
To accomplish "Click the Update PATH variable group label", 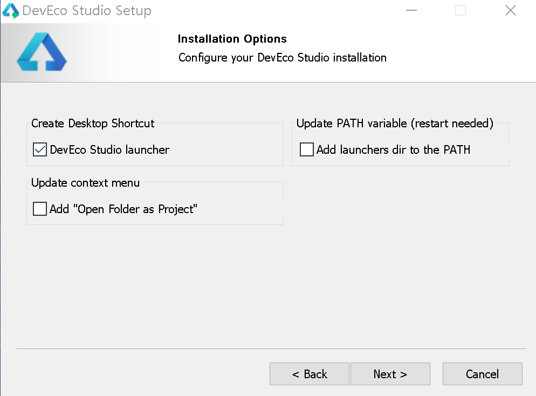I will (394, 124).
